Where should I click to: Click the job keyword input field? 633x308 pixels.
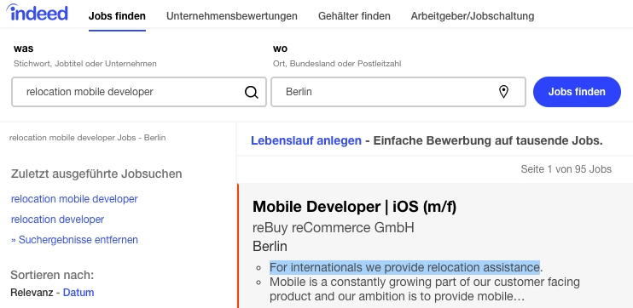pos(139,92)
